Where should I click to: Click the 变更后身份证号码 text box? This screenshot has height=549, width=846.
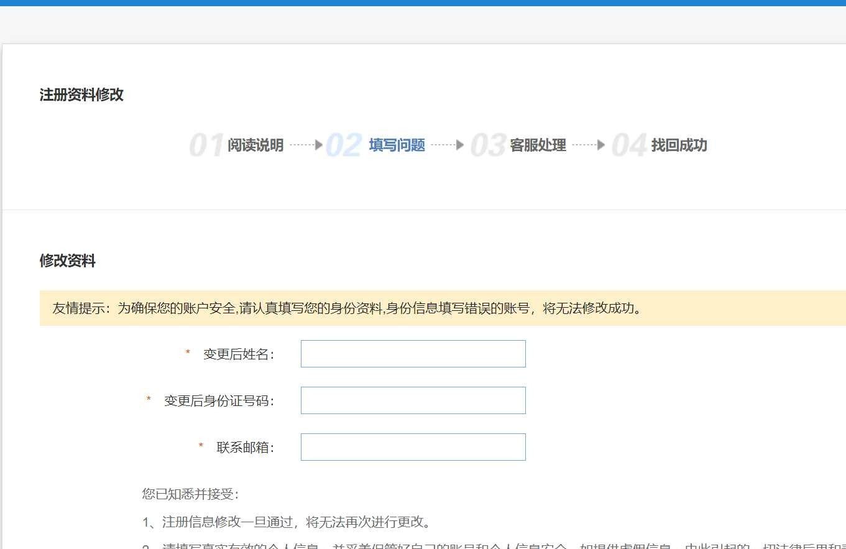412,400
